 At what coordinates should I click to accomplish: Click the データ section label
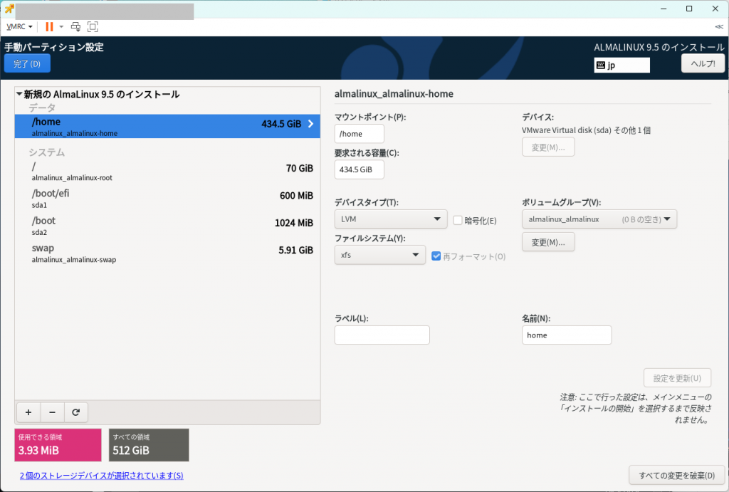[42, 108]
